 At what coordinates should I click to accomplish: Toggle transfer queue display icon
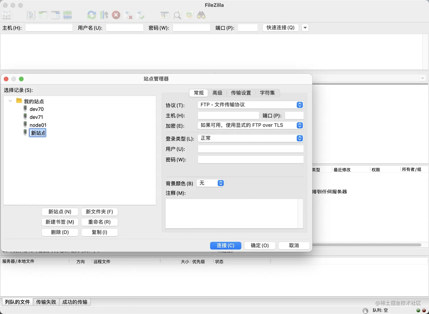pyautogui.click(x=67, y=15)
